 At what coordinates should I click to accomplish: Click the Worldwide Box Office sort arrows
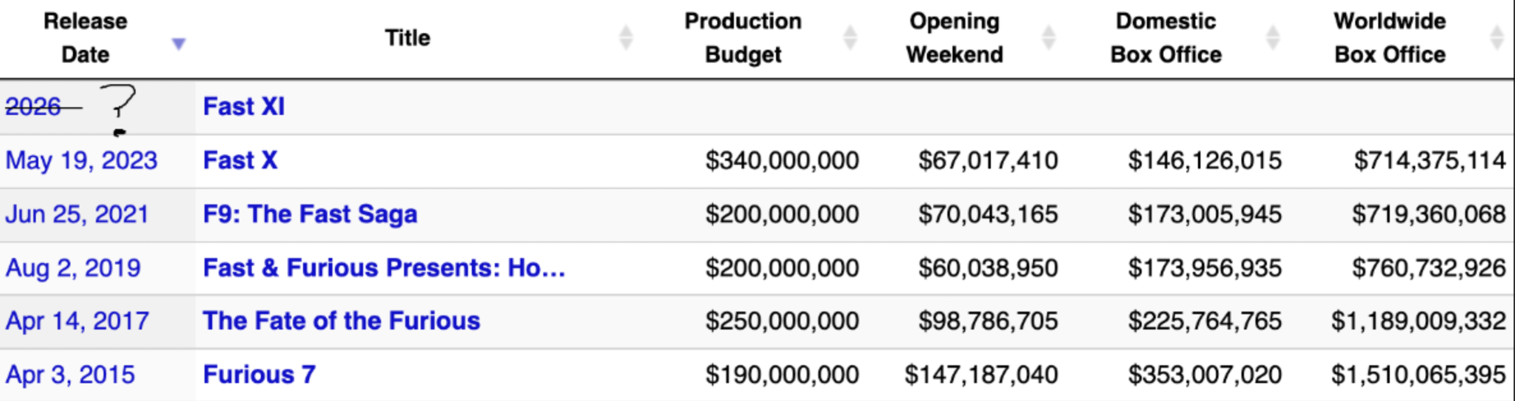pos(1496,38)
